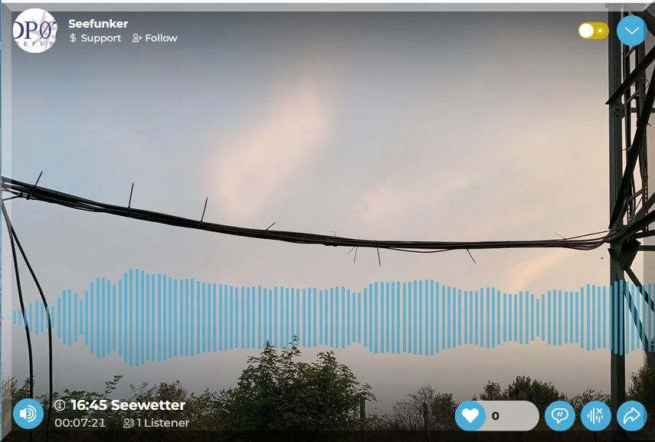Image resolution: width=655 pixels, height=442 pixels.
Task: Open the Seefunker channel name
Action: pos(98,24)
